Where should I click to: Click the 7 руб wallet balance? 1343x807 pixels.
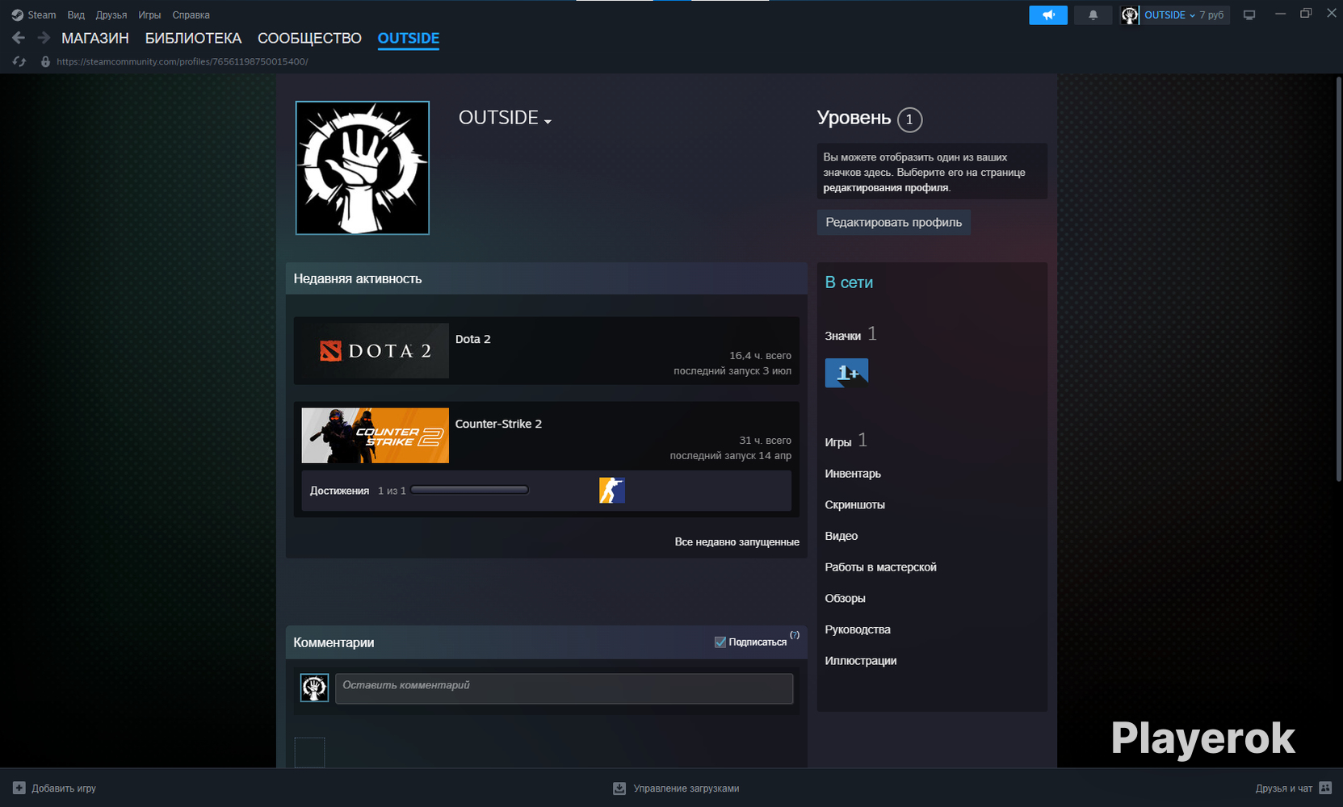1211,15
